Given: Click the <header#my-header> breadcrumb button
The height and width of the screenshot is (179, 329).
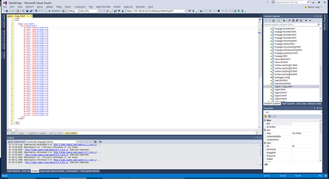Looking at the screenshot, I should pyautogui.click(x=37, y=133).
